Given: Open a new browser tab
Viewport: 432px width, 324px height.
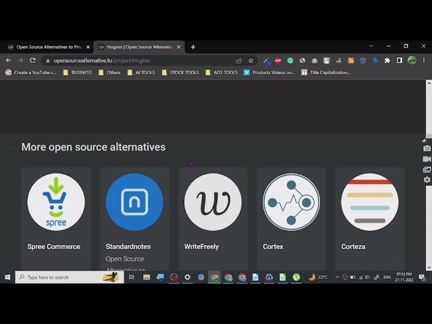Looking at the screenshot, I should click(x=193, y=47).
